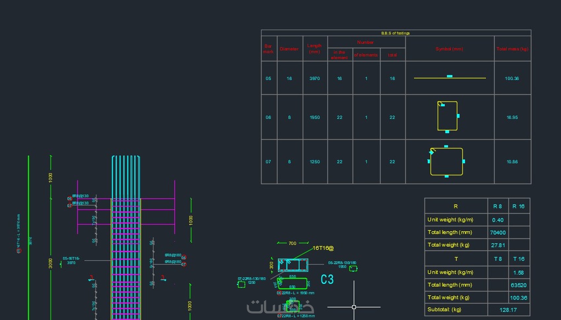Select the "Subtotal: (kg)" label
Image resolution: width=561 pixels, height=320 pixels.
coord(444,309)
